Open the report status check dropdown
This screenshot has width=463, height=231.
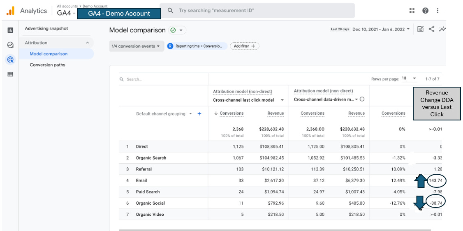178,30
